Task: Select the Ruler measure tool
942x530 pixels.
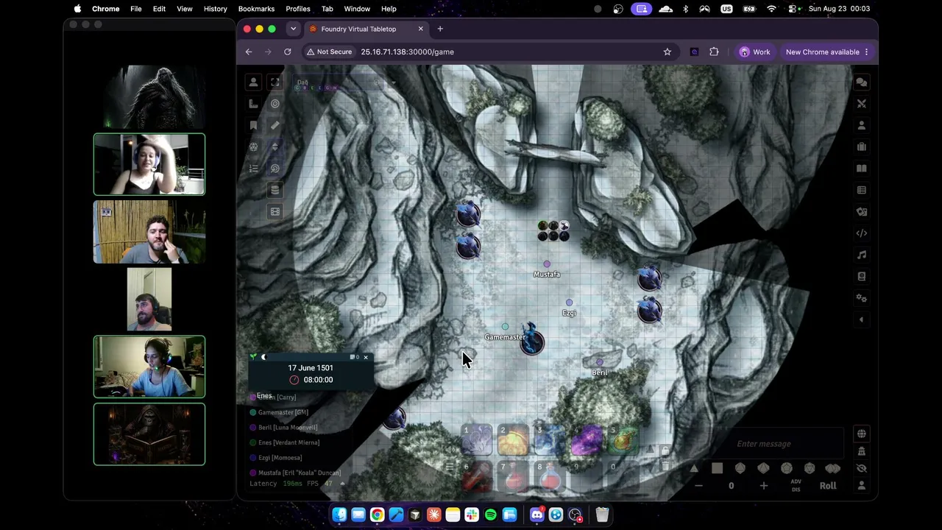Action: 275,125
